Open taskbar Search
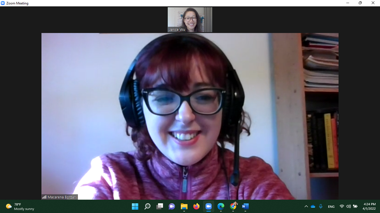Viewport: 380px width, 213px height. (147, 206)
